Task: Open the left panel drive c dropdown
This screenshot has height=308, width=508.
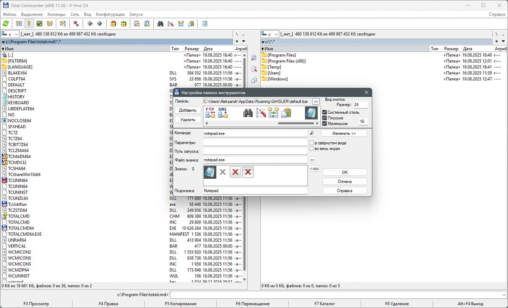Action: pyautogui.click(x=11, y=34)
